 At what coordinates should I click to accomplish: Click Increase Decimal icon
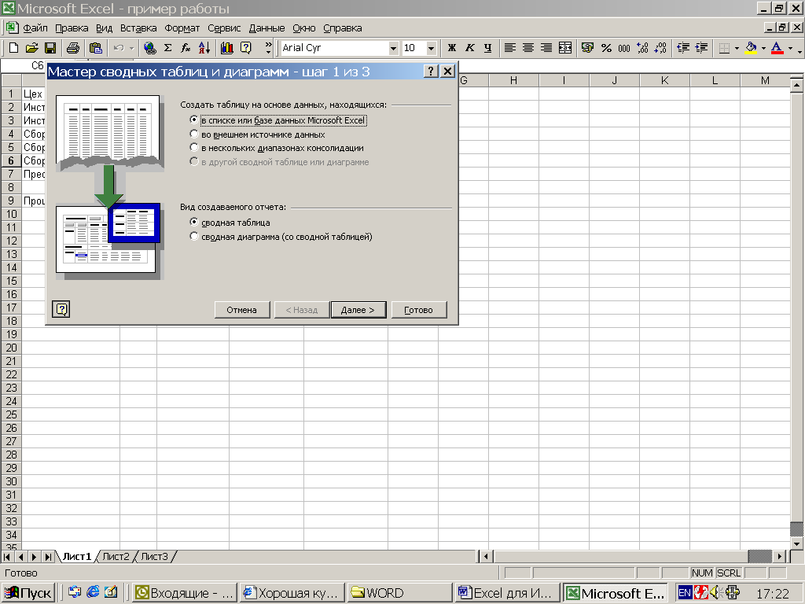[642, 48]
